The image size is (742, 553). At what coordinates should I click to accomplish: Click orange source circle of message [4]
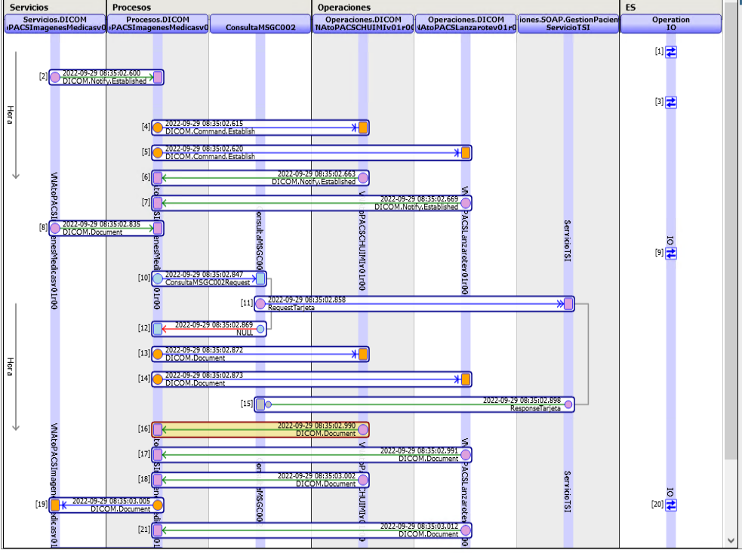[x=158, y=127]
